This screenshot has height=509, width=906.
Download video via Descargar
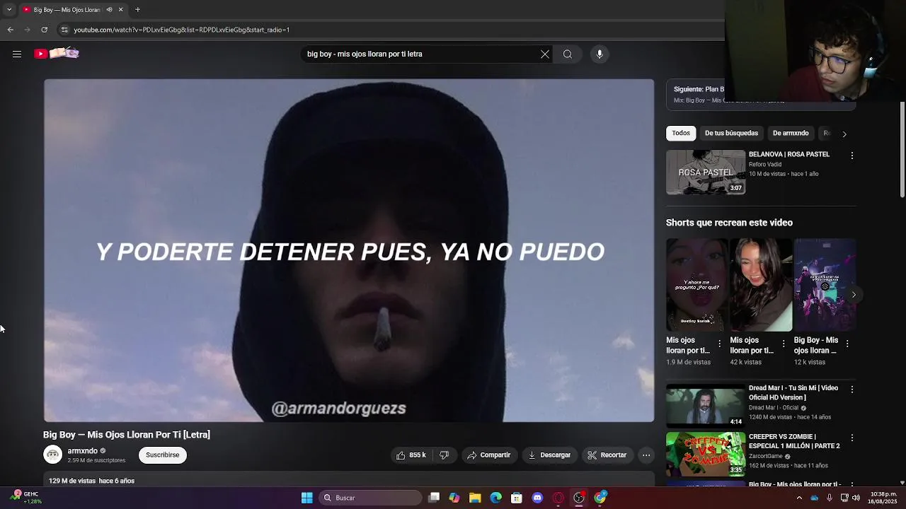[x=549, y=455]
